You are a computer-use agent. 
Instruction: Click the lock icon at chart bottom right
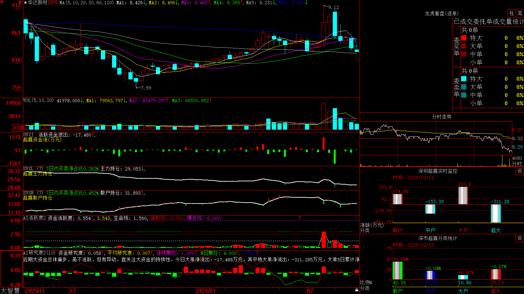(357, 290)
